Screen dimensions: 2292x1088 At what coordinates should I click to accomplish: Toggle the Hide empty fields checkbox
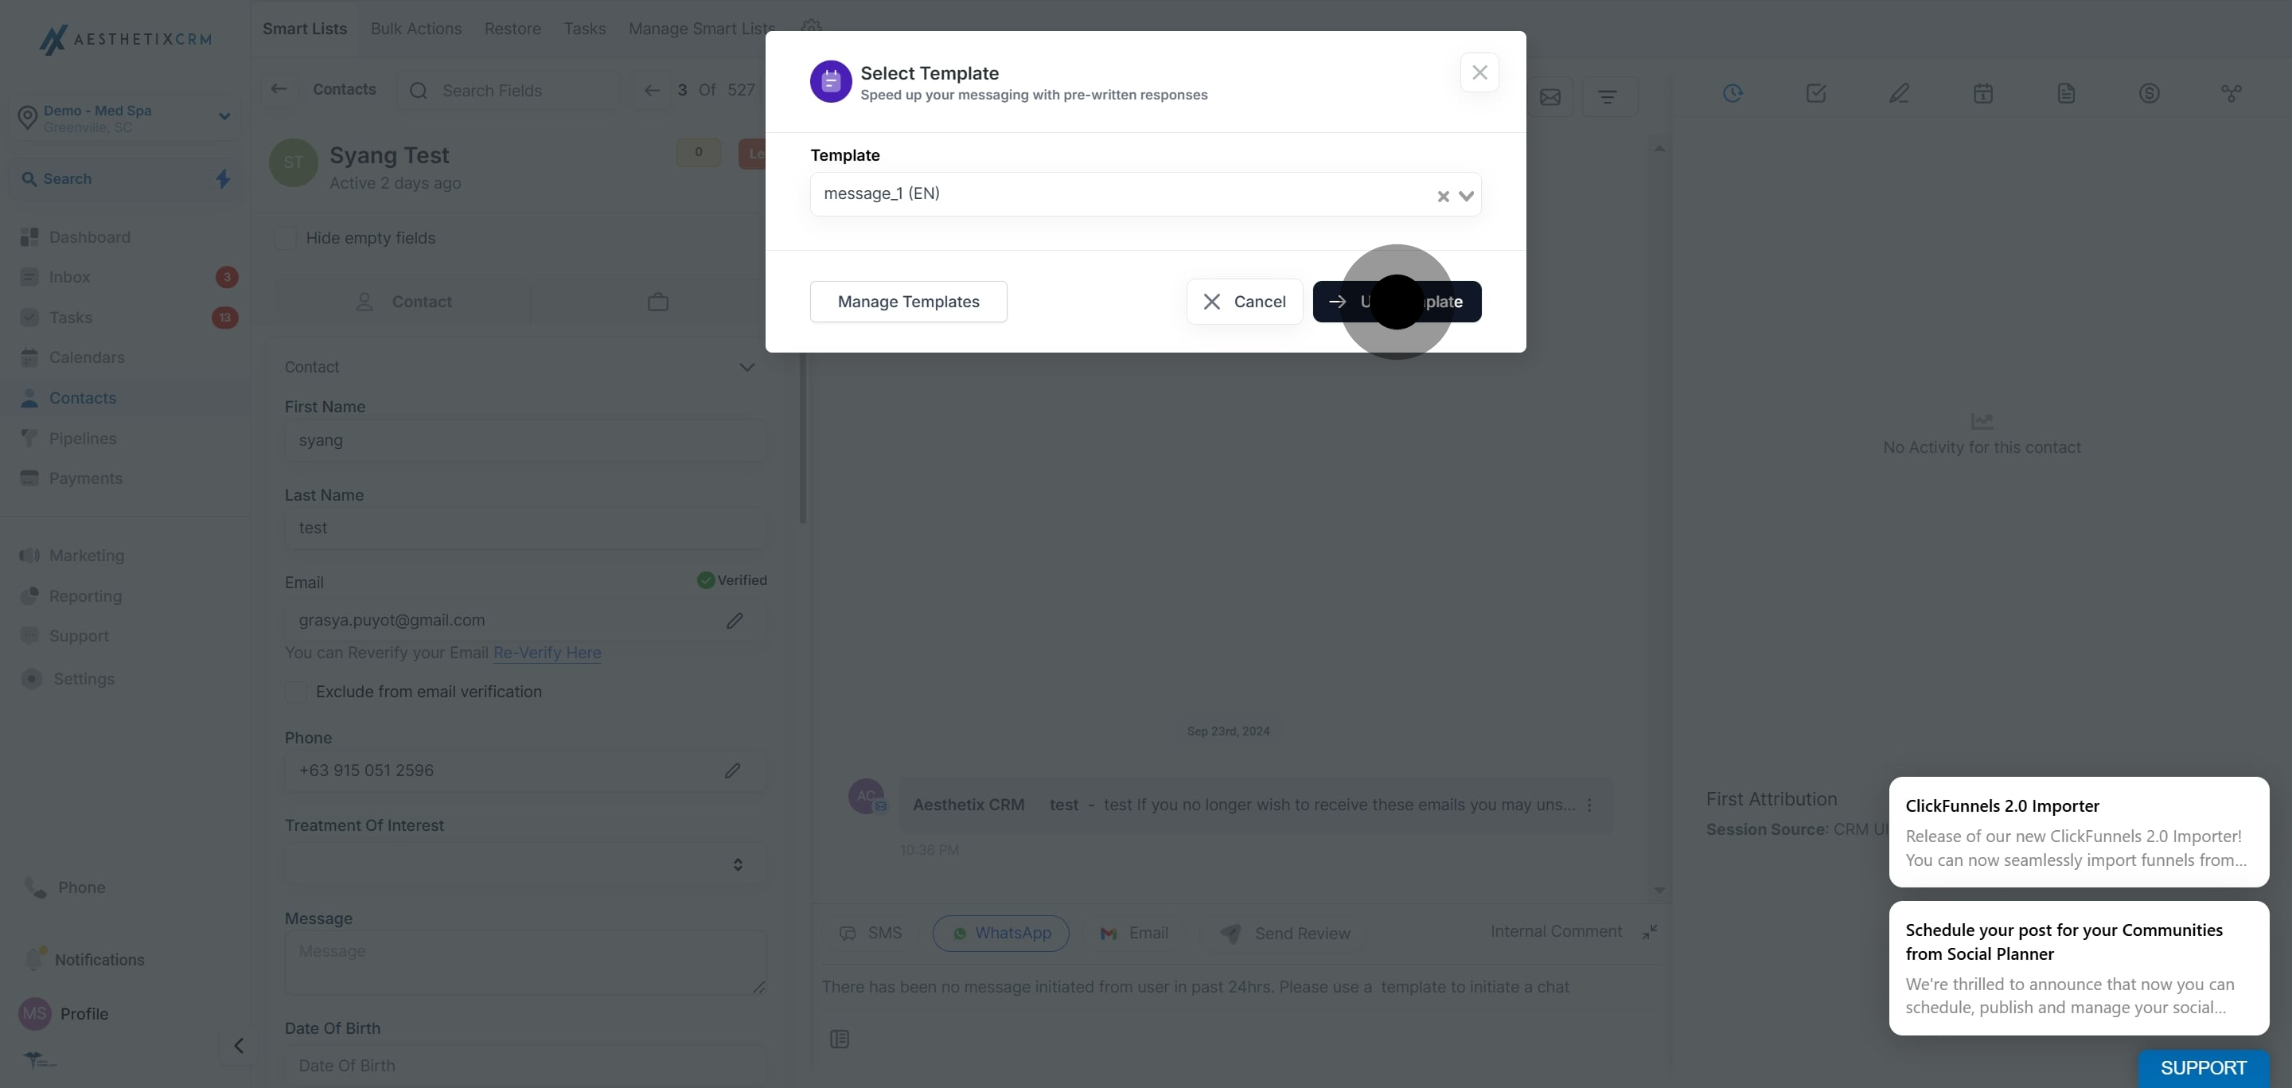click(x=286, y=237)
